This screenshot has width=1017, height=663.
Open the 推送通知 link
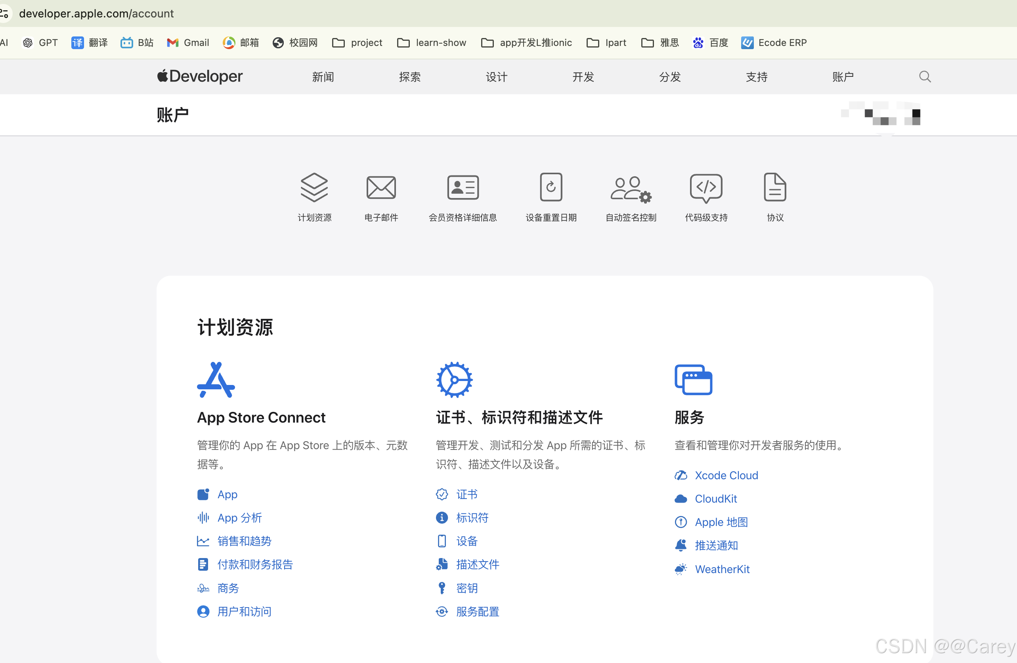click(716, 545)
